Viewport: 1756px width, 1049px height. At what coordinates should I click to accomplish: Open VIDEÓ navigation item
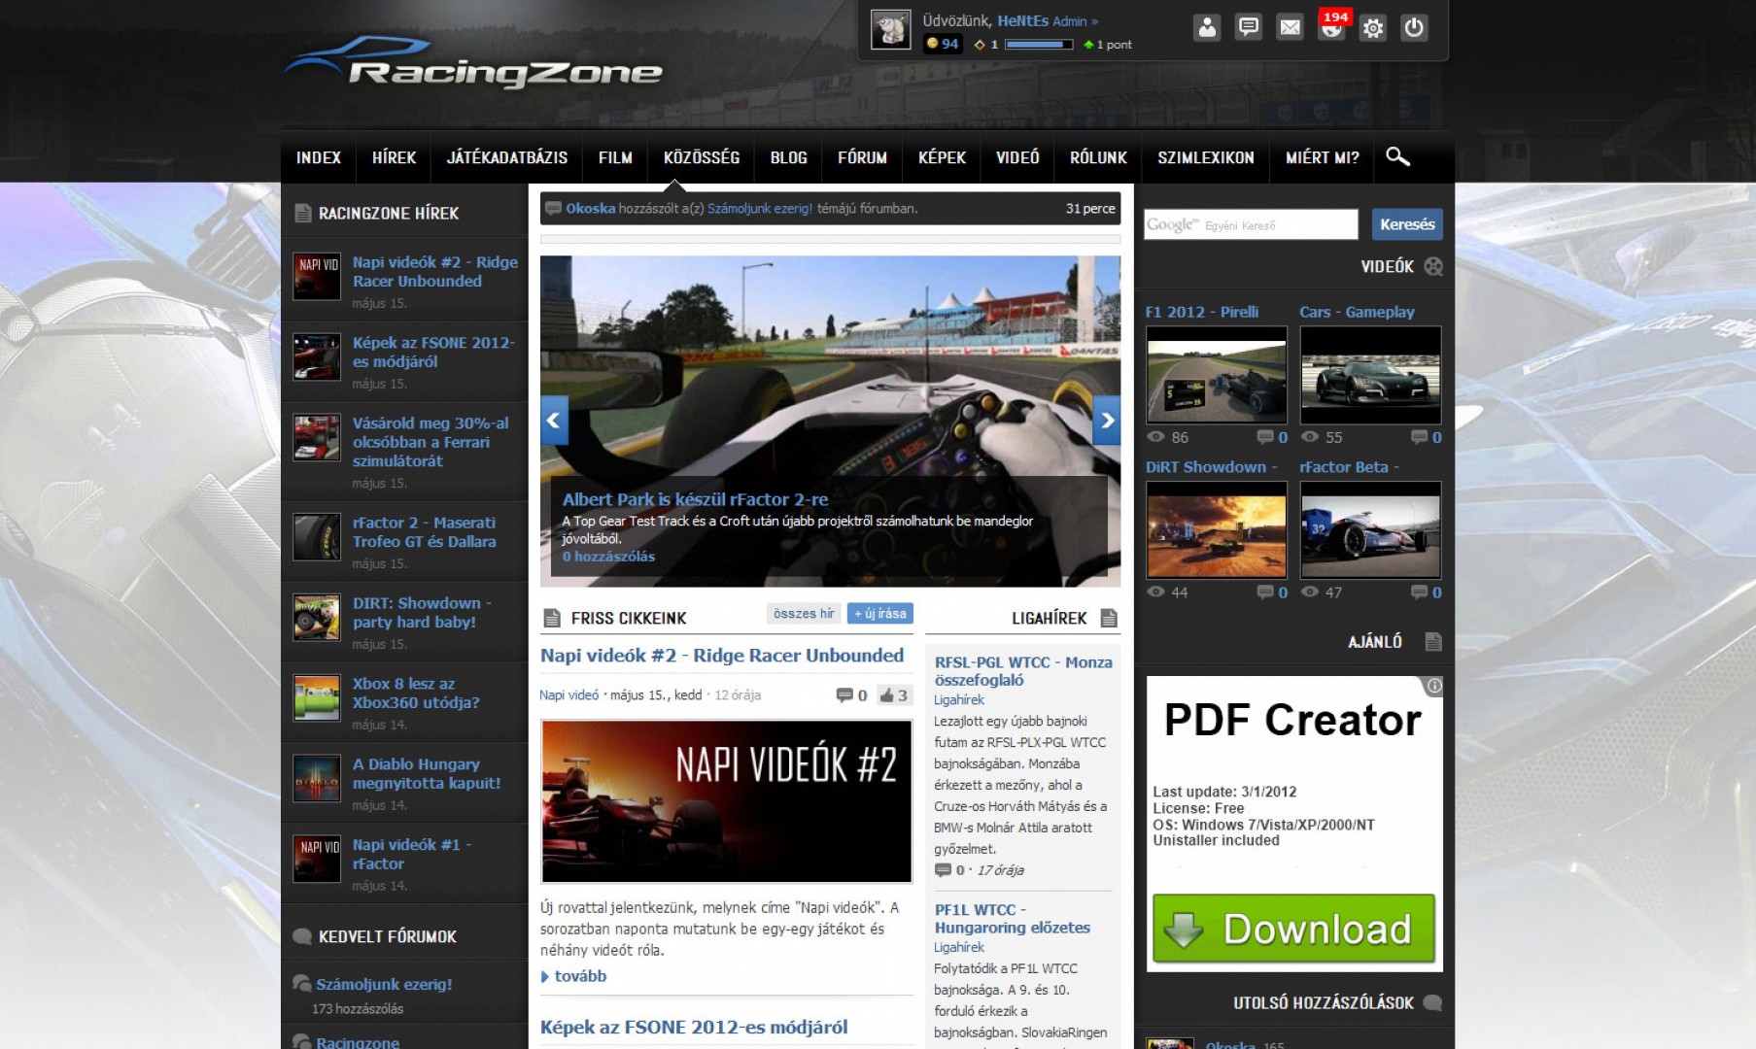coord(1017,157)
